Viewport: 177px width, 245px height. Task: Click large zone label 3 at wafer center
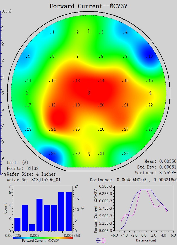[x=89, y=93]
